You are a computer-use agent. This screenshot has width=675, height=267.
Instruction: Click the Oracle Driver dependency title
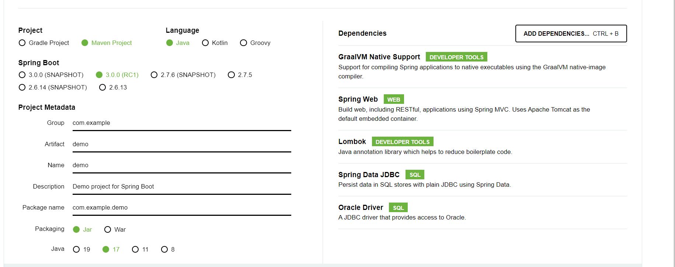pyautogui.click(x=361, y=207)
